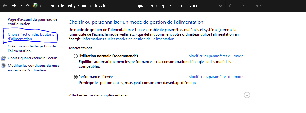The height and width of the screenshot is (113, 306).
Task: Modify settings for Utilisation normale mode
Action: pyautogui.click(x=216, y=56)
